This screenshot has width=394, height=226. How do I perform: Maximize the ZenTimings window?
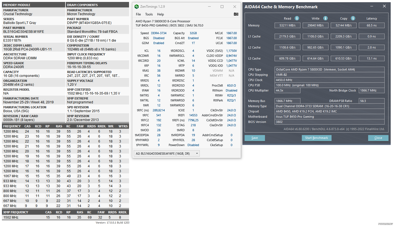coord(222,7)
